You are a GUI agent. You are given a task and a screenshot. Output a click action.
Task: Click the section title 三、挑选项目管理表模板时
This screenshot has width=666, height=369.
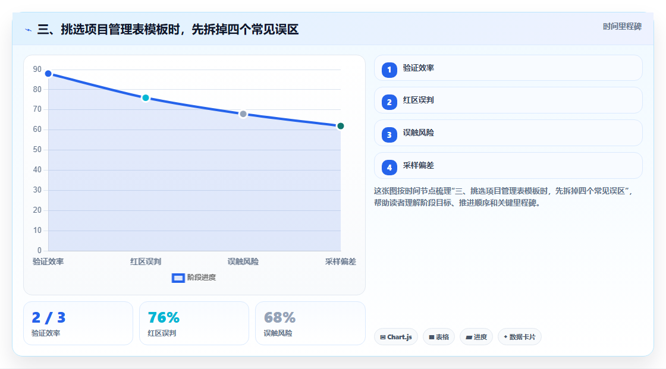pos(168,29)
